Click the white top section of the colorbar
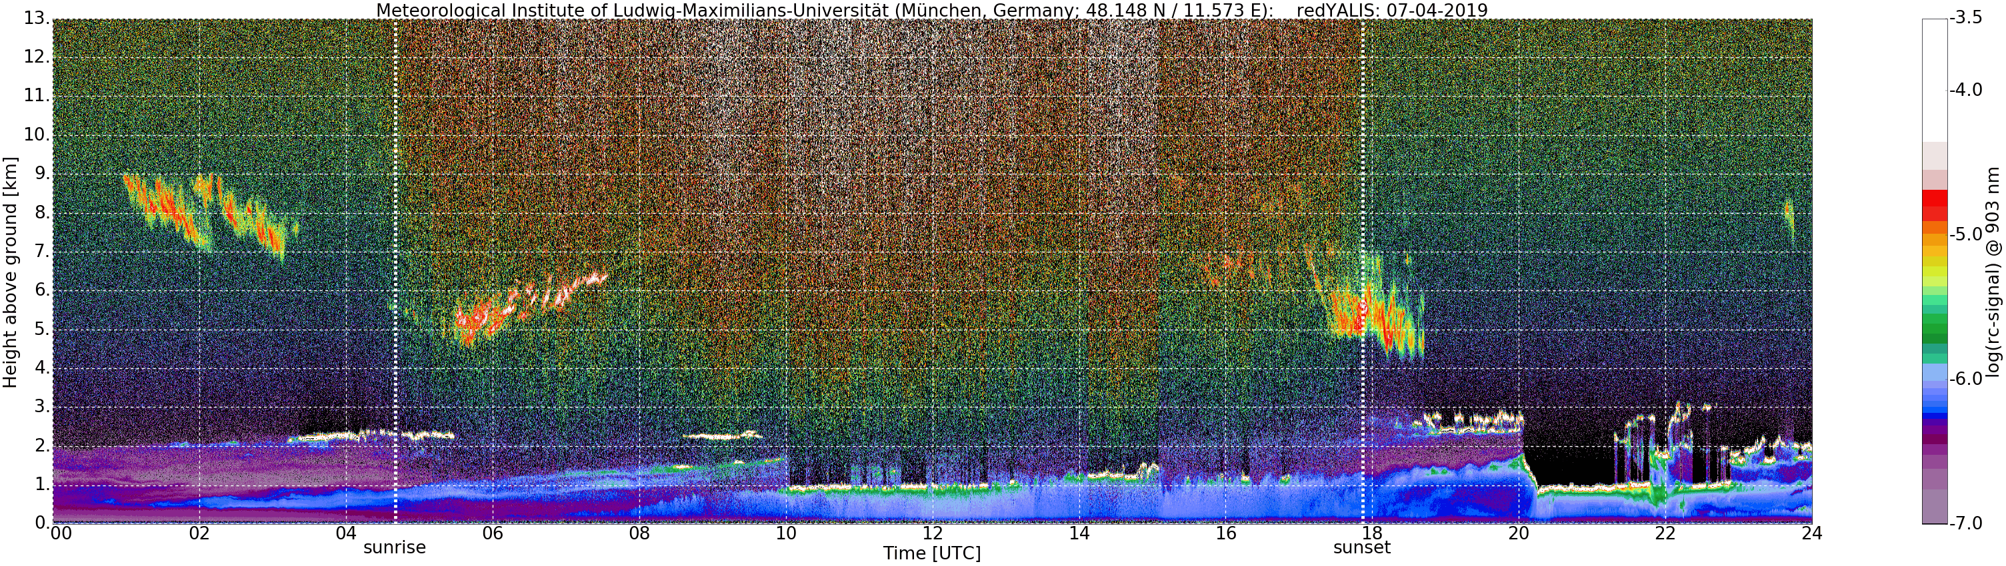Screen dimensions: 2006x566 (1935, 80)
